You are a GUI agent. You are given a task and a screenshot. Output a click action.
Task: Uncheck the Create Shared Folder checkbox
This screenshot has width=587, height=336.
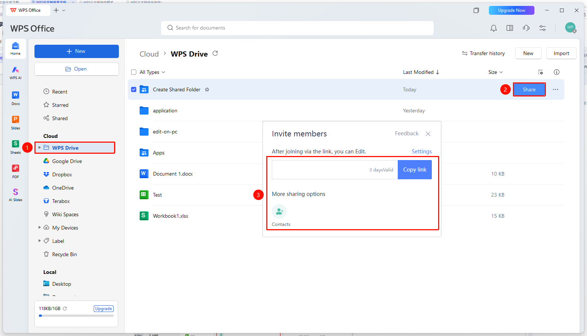coord(134,89)
